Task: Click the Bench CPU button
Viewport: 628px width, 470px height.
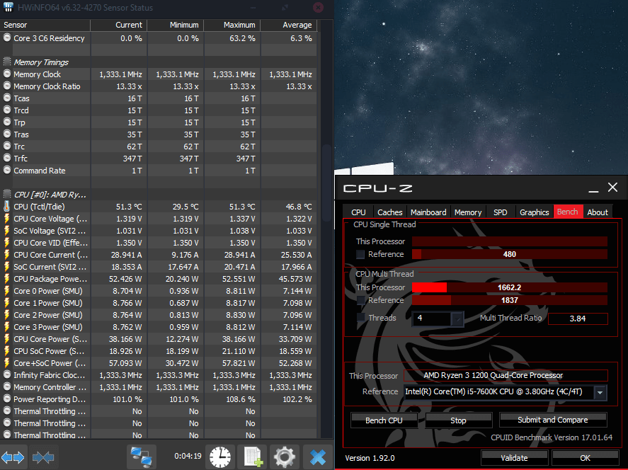Action: [384, 420]
